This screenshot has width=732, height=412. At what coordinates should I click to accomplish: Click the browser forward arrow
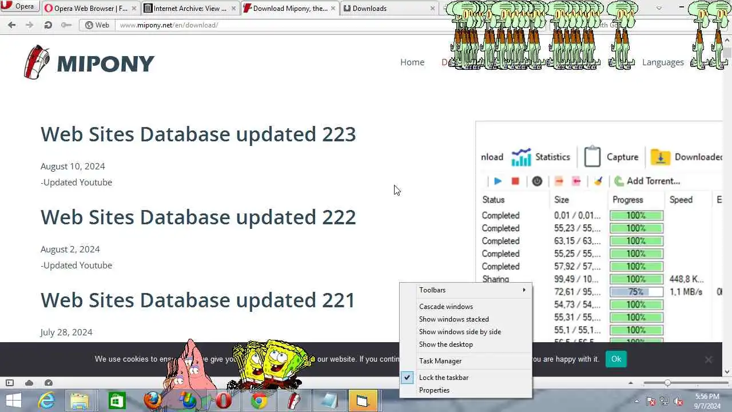tap(30, 25)
